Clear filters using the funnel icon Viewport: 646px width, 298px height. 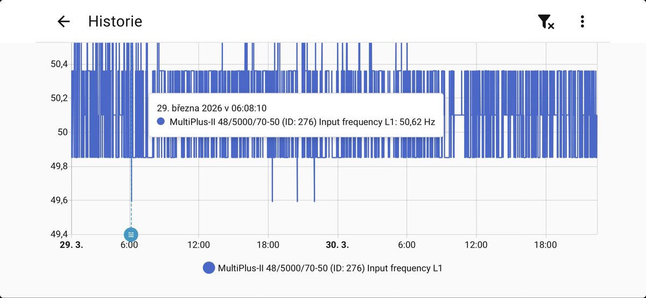click(x=546, y=21)
